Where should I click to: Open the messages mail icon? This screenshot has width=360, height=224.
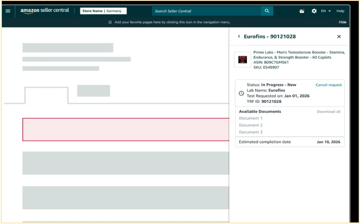click(302, 11)
